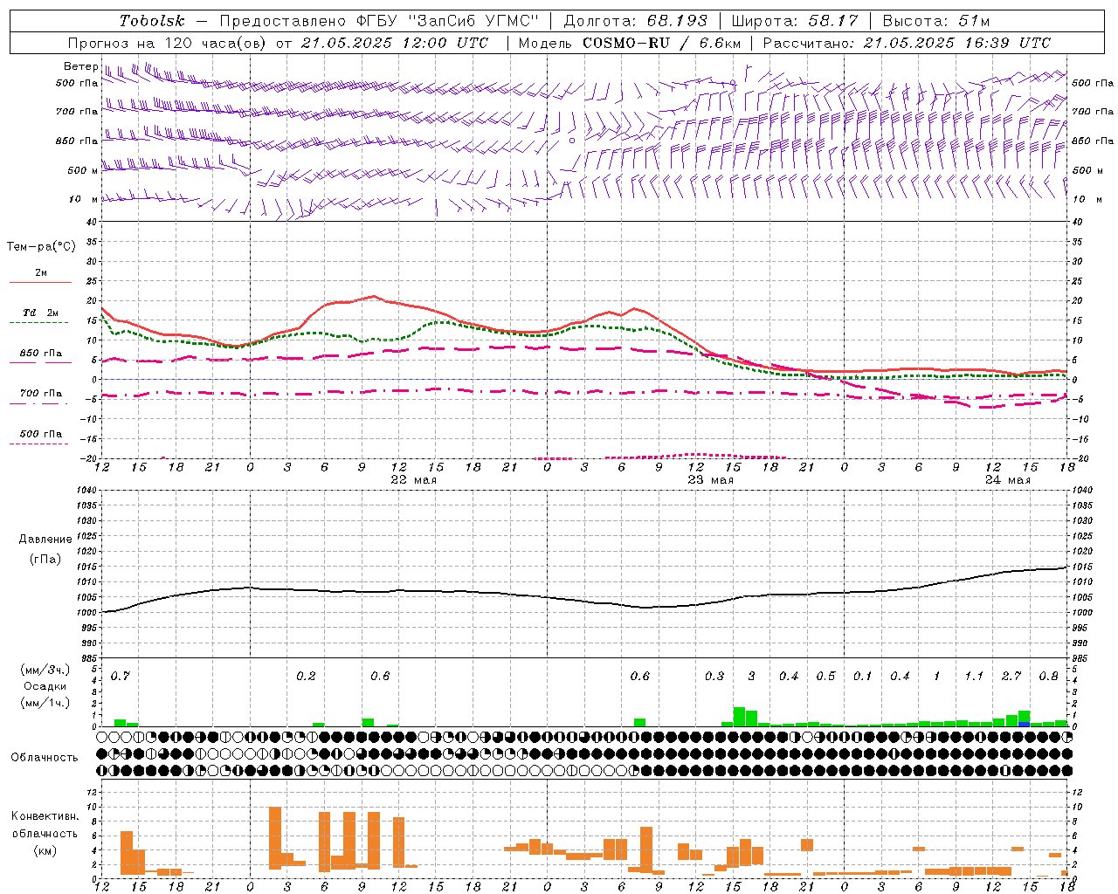The width and height of the screenshot is (1118, 894).
Task: Click the '0.7' three-hour precipitation value
Action: pyautogui.click(x=121, y=677)
